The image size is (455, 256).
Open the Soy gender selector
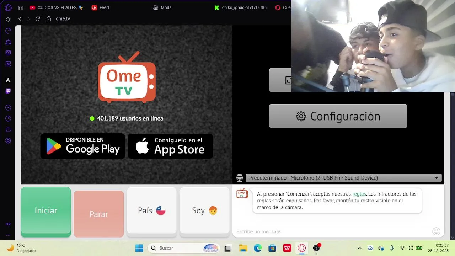click(x=205, y=210)
